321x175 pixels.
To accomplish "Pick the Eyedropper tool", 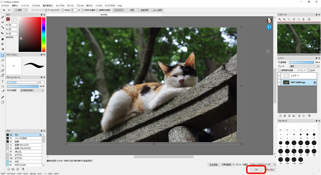I will 3,97.
